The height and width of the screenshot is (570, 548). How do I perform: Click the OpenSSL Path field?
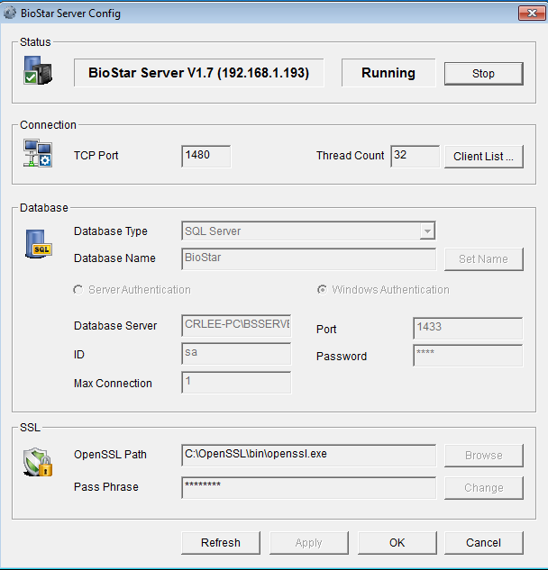308,455
